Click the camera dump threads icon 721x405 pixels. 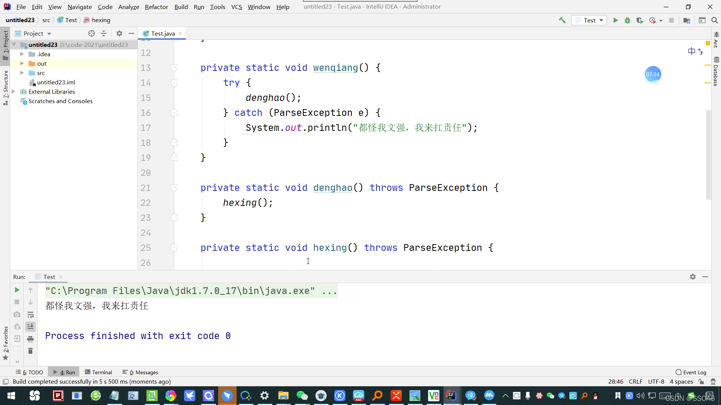tap(17, 314)
